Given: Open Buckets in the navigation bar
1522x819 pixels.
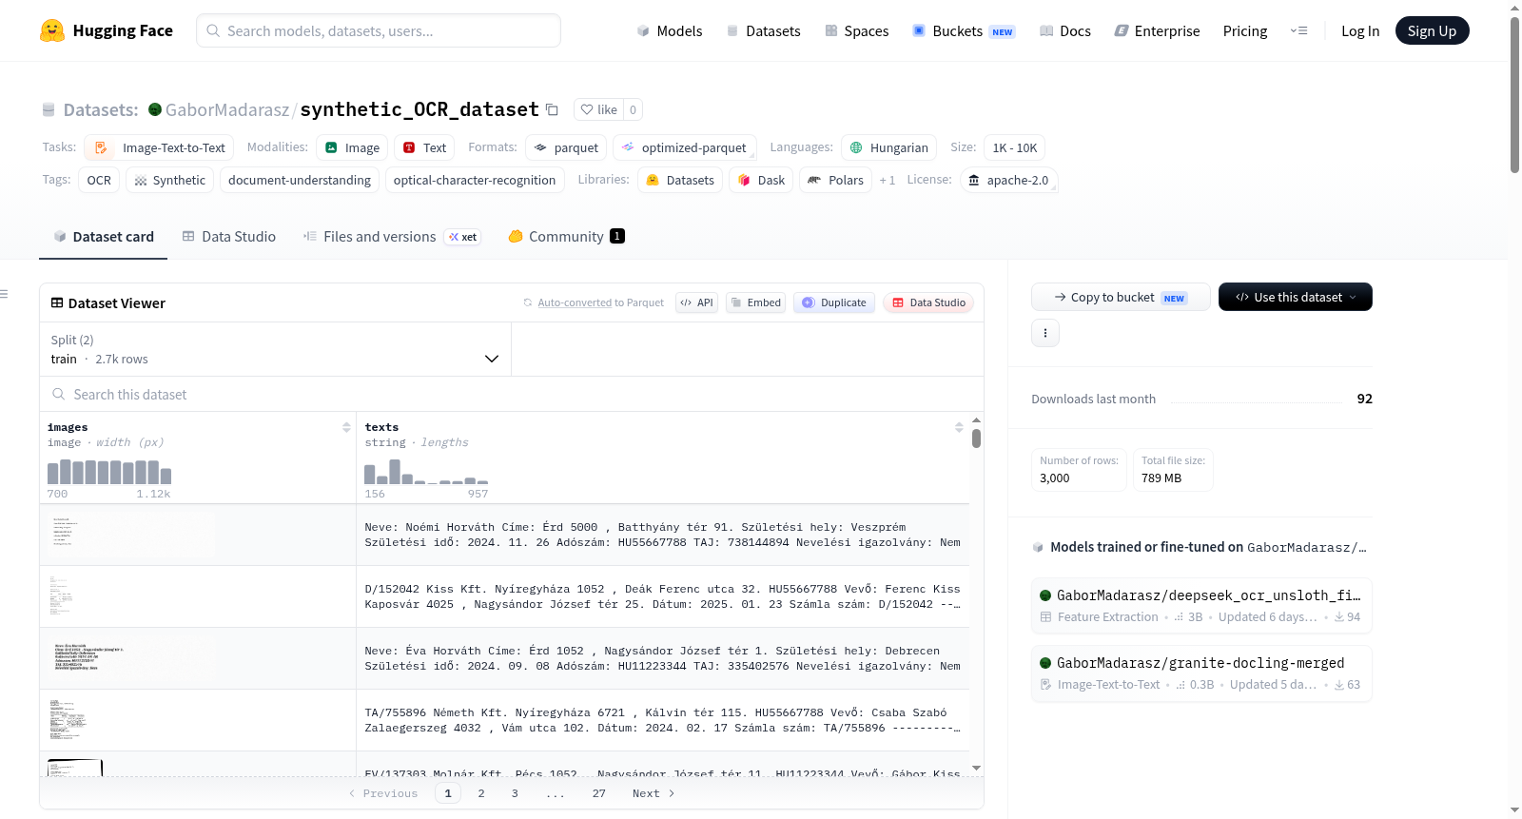Looking at the screenshot, I should click(x=964, y=30).
